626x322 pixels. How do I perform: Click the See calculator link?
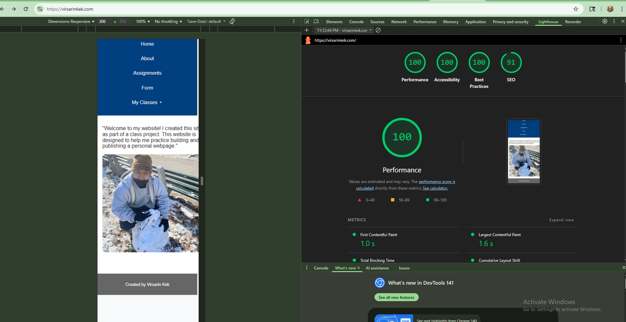click(x=435, y=188)
